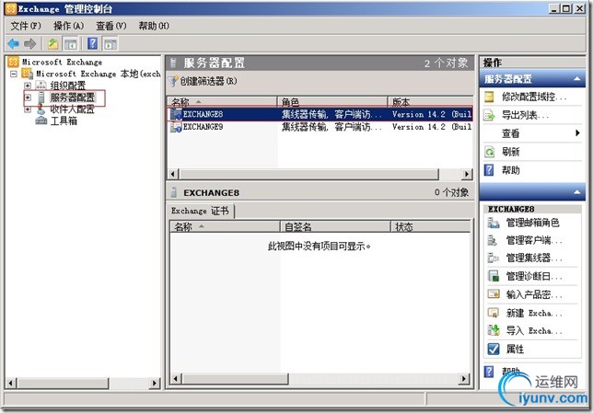Click the 刷新 refresh action icon
593x413 pixels.
tap(489, 152)
